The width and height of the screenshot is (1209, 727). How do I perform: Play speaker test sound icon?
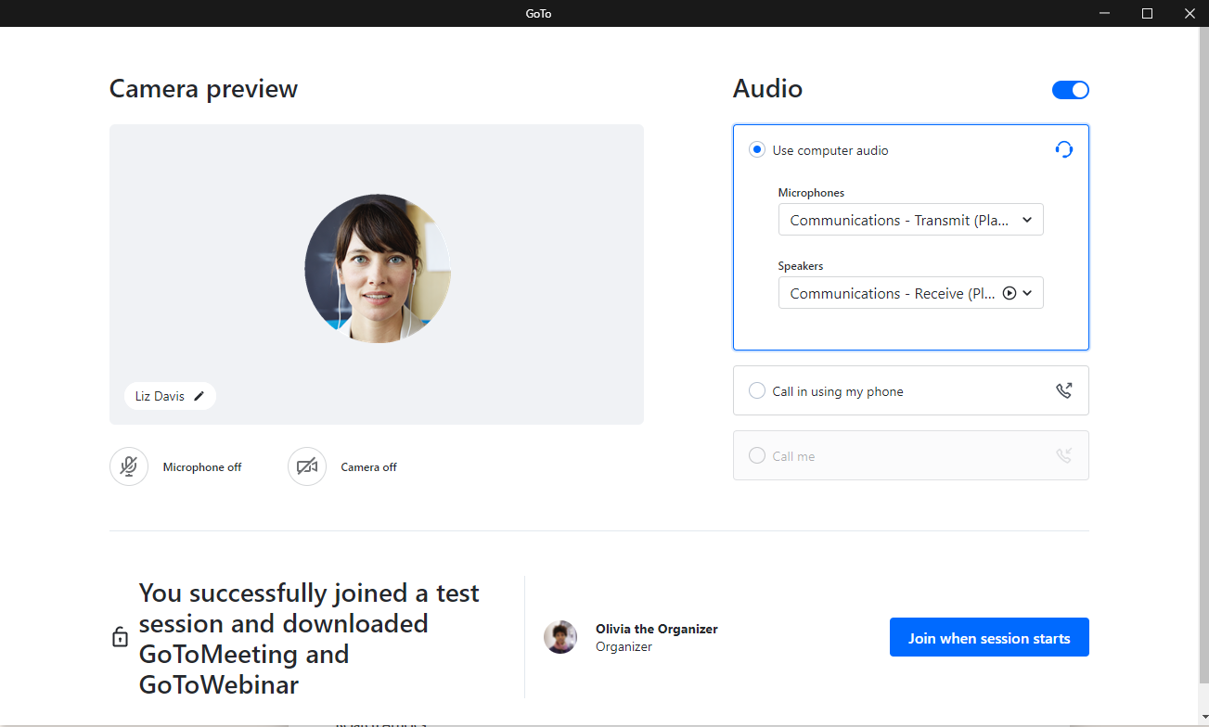(x=1010, y=293)
